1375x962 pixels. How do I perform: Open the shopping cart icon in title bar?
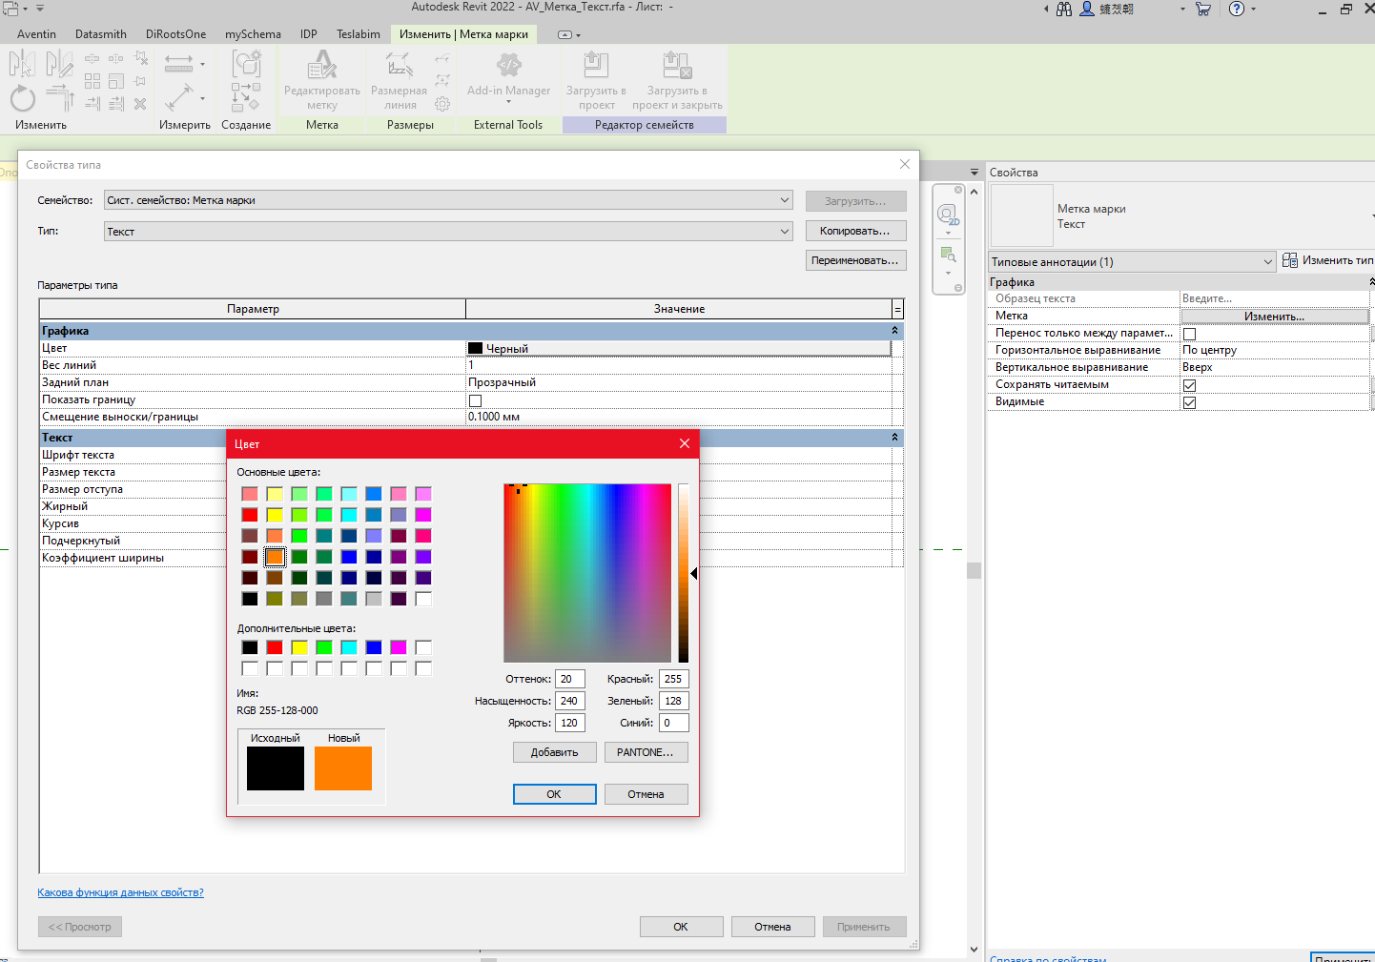pos(1203,9)
